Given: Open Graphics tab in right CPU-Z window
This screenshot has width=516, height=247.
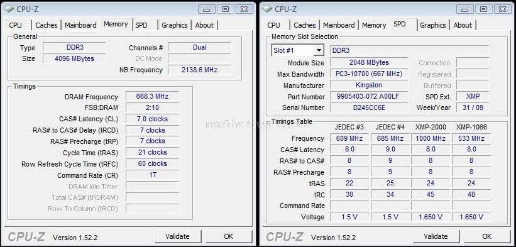Looking at the screenshot, I should (433, 25).
